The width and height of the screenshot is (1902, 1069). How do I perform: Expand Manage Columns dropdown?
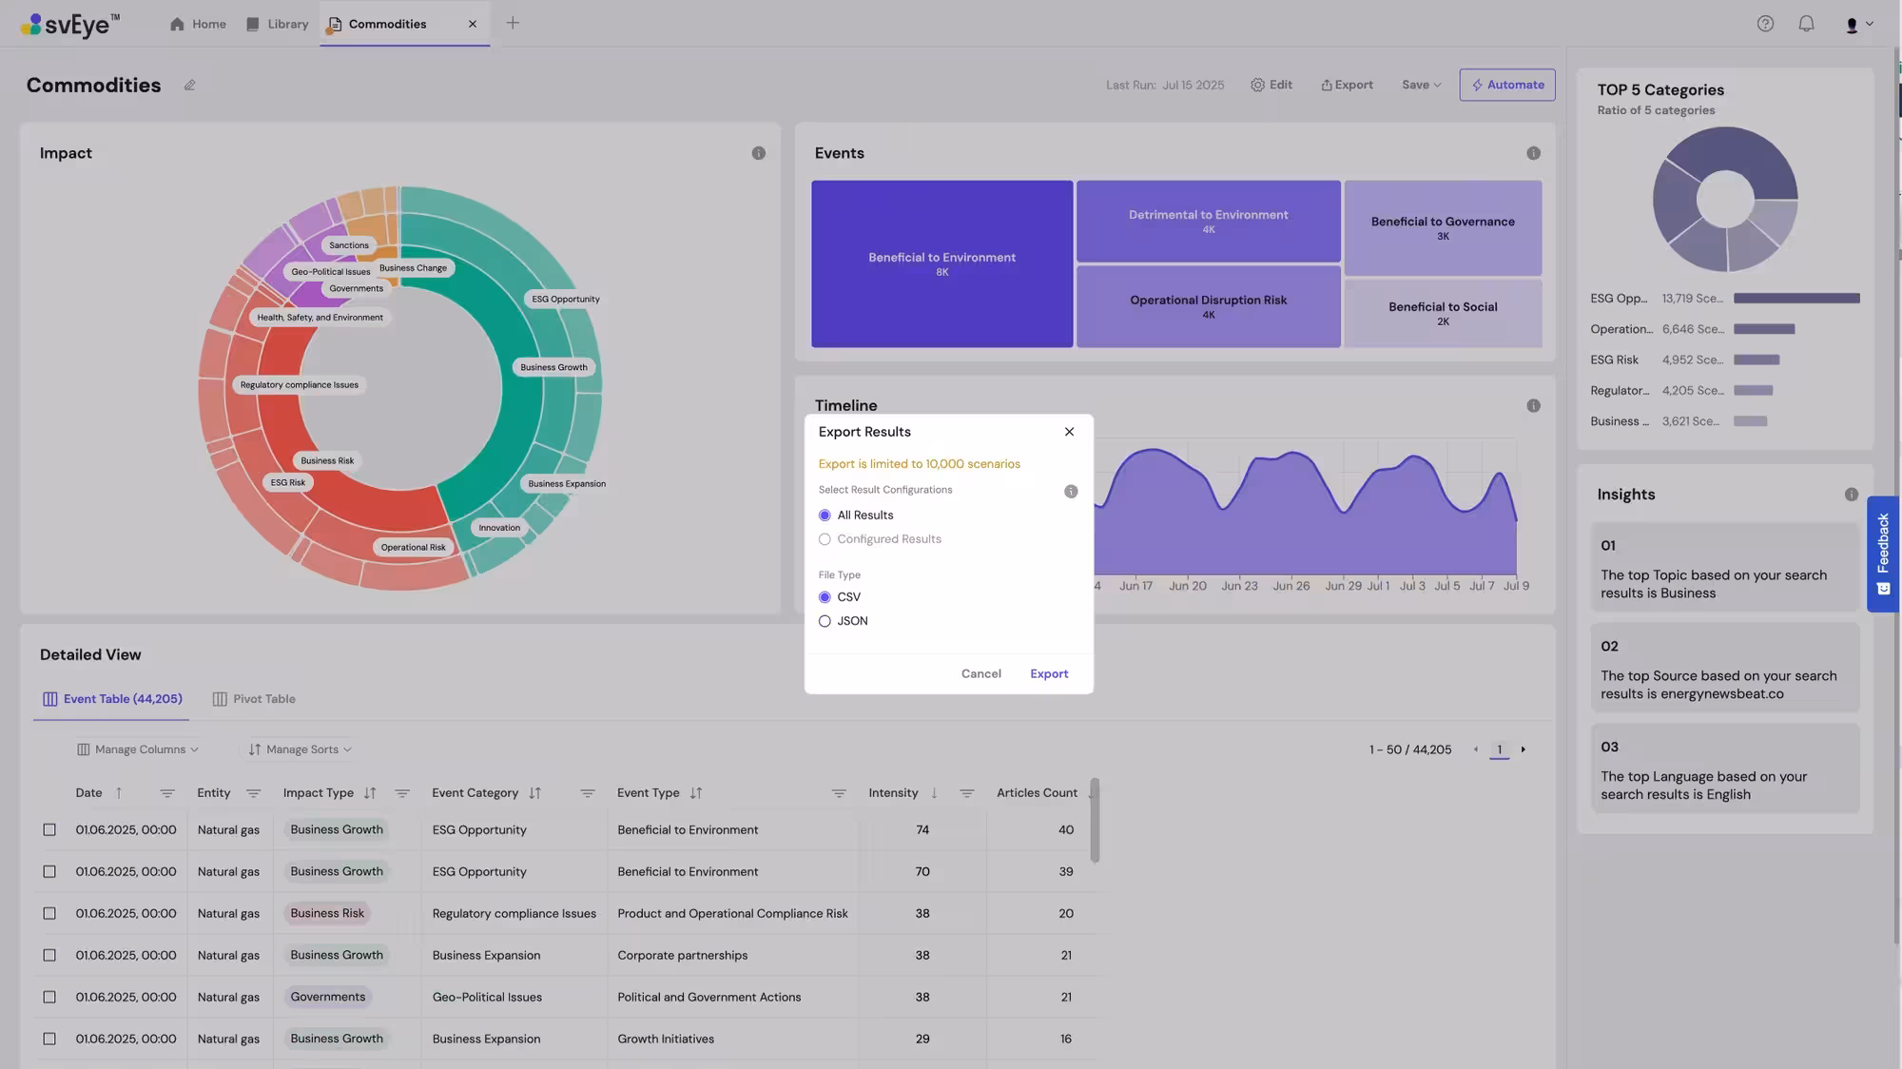click(138, 749)
